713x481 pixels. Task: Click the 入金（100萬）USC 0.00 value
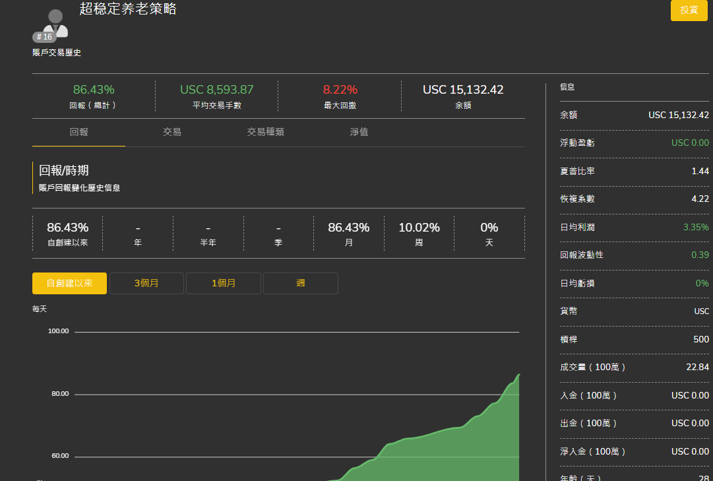(x=690, y=395)
